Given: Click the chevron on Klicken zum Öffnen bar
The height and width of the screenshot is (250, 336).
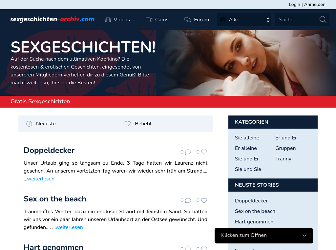Looking at the screenshot, I should click(x=304, y=236).
